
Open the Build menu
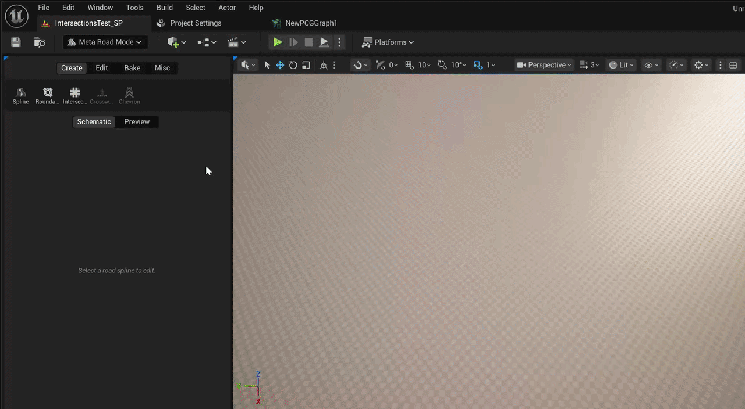[165, 8]
